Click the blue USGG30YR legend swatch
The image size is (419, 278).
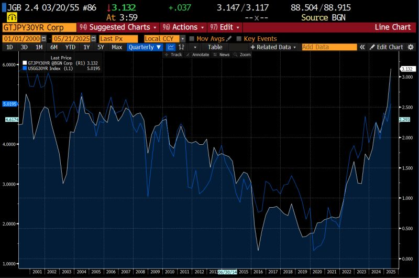[25, 69]
